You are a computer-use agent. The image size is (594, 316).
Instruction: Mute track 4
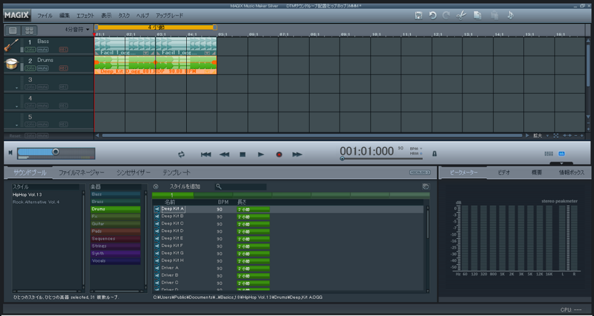pyautogui.click(x=42, y=106)
